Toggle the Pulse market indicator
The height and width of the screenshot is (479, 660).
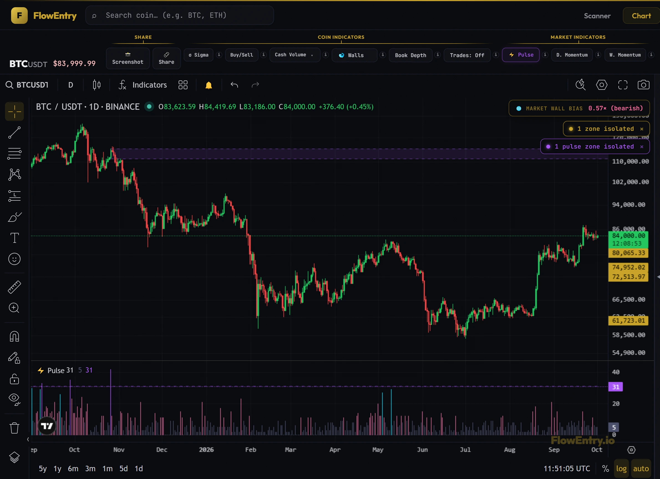point(521,55)
